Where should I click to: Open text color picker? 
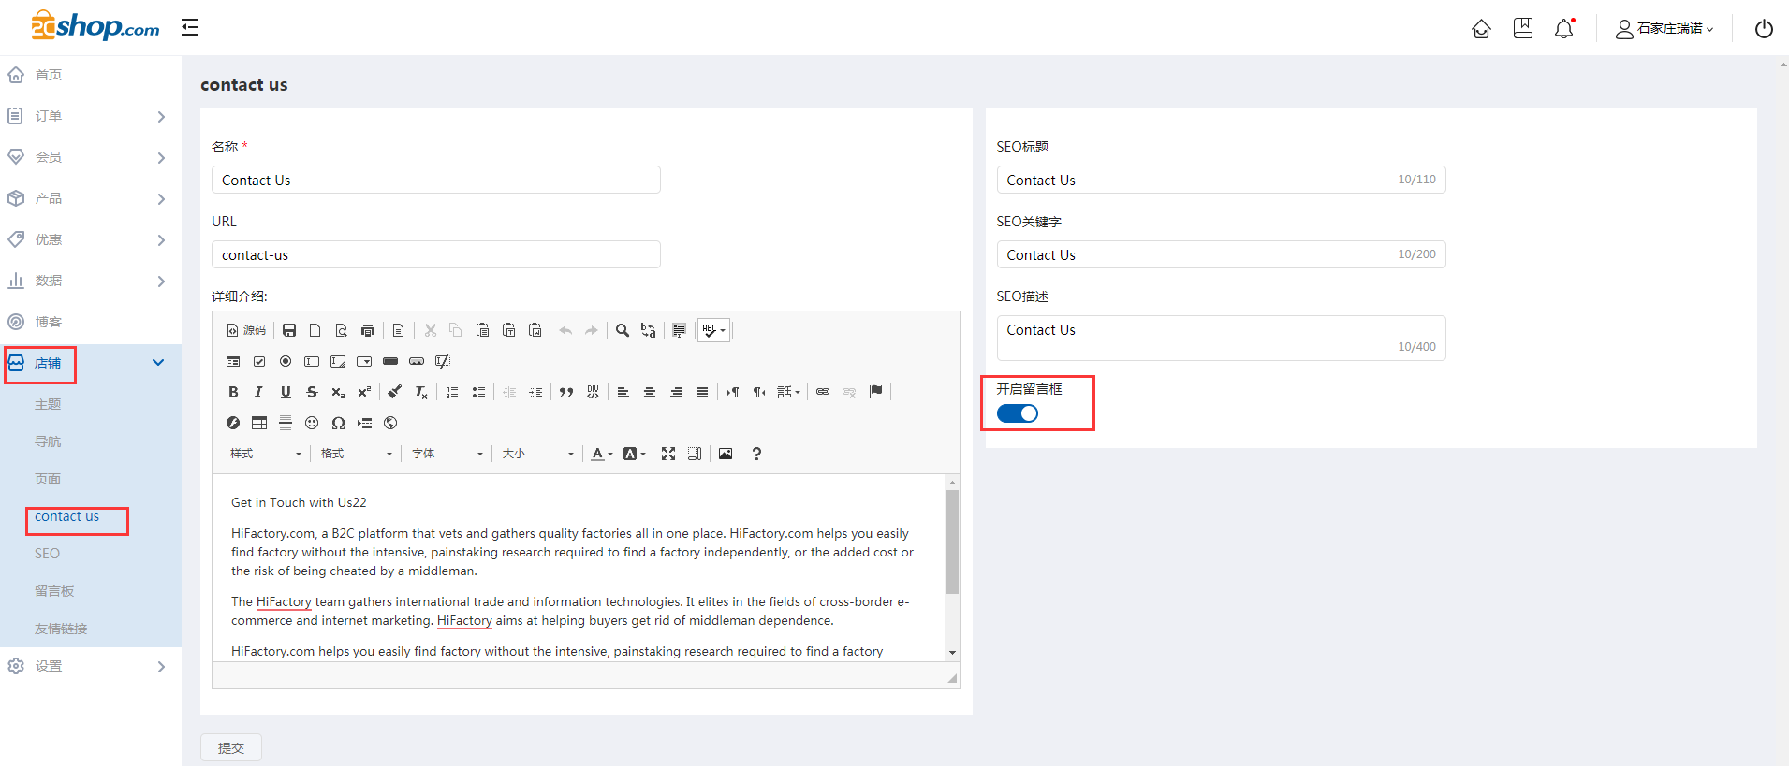pos(602,454)
